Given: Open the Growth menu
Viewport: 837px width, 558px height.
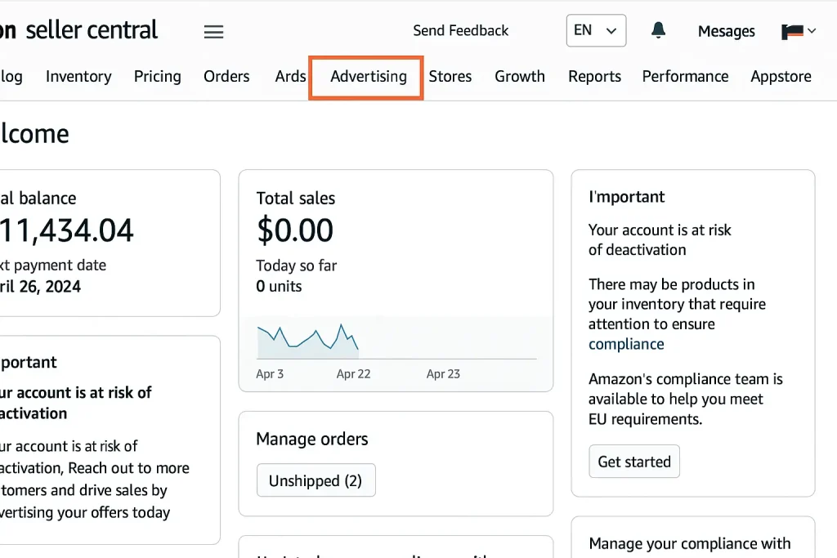Looking at the screenshot, I should coord(520,77).
